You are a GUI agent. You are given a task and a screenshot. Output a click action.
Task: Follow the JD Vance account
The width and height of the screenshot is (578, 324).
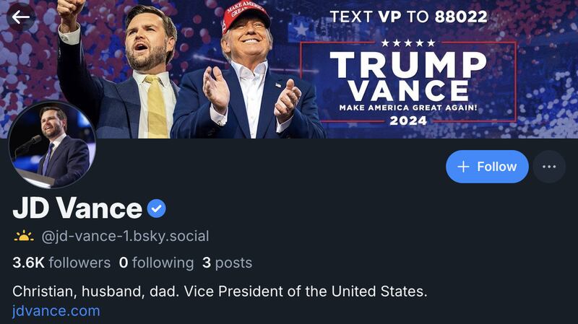pyautogui.click(x=487, y=167)
